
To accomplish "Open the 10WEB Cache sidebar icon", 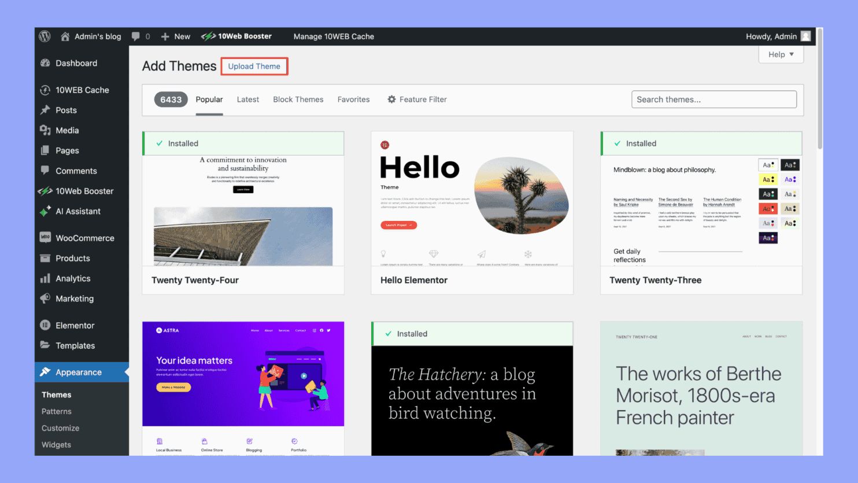I will [45, 90].
